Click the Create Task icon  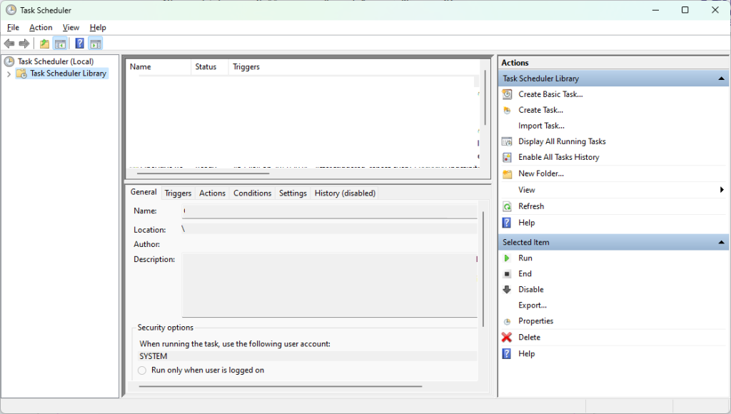point(508,111)
